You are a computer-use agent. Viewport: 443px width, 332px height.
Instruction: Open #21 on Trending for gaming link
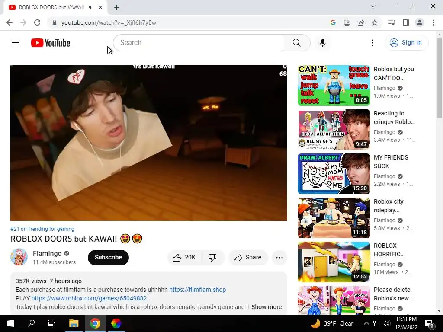[x=42, y=229]
